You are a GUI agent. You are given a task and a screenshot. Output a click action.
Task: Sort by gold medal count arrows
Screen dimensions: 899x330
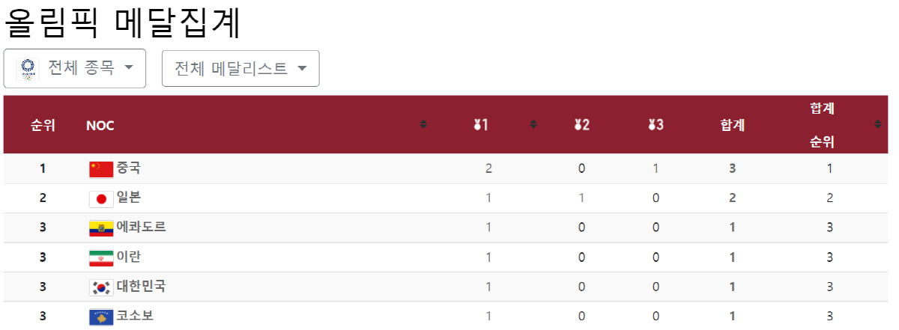click(533, 124)
